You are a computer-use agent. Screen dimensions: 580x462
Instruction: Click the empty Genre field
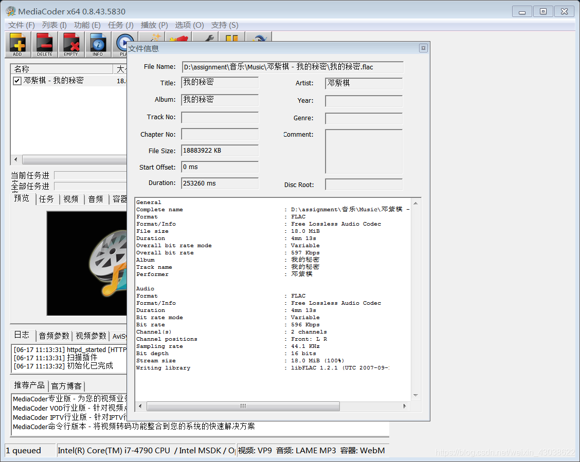click(364, 118)
